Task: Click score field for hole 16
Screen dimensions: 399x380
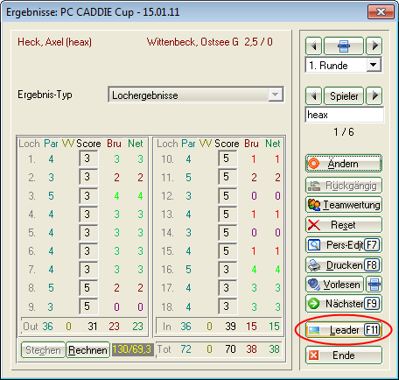Action: coord(227,269)
